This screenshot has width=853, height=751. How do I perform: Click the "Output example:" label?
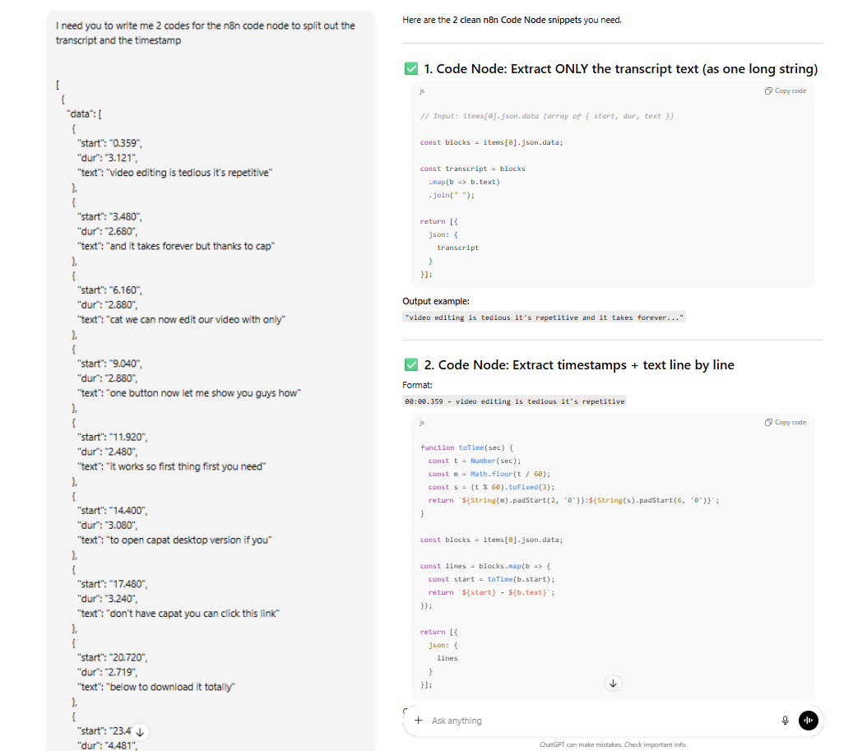(436, 301)
